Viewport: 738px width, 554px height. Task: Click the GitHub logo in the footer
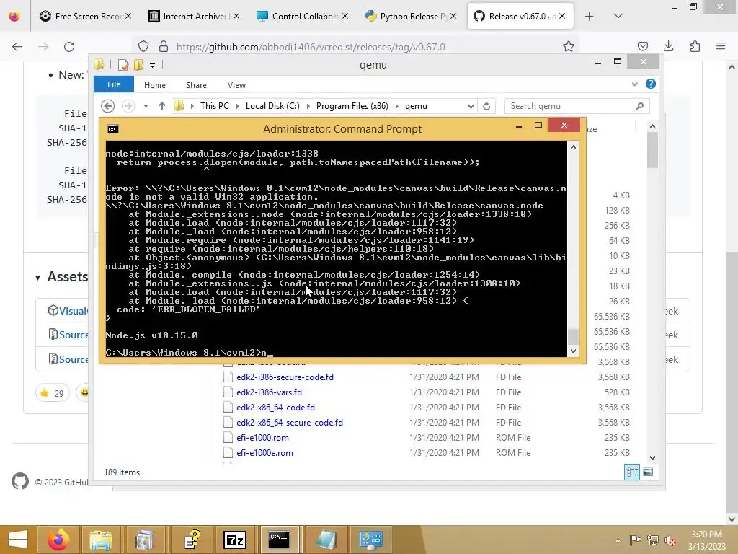point(19,481)
